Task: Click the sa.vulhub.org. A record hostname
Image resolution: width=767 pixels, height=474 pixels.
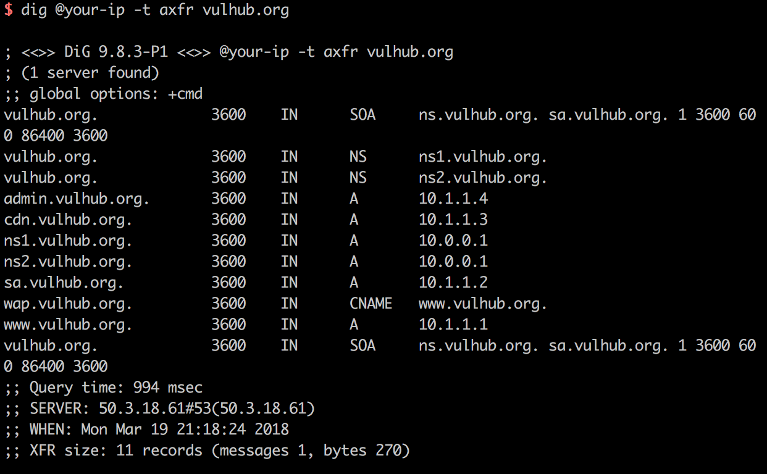Action: coord(64,283)
